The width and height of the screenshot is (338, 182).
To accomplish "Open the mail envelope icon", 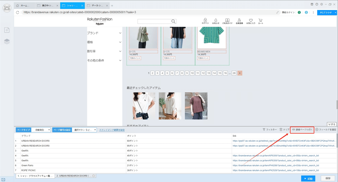I will coord(3,179).
